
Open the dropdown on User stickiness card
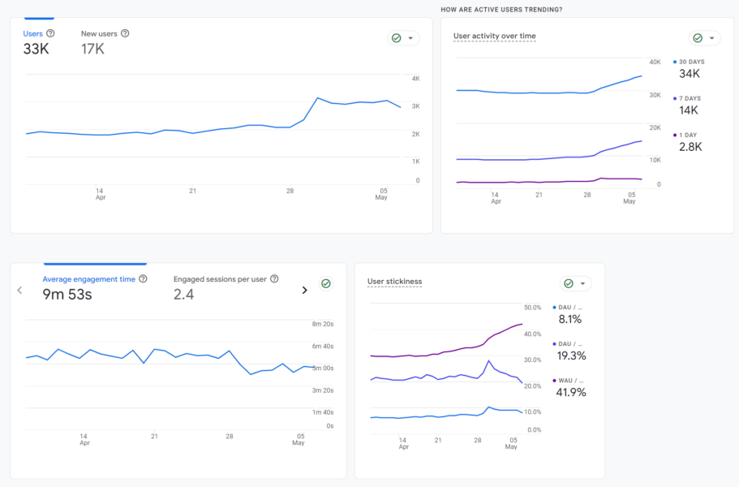(581, 283)
